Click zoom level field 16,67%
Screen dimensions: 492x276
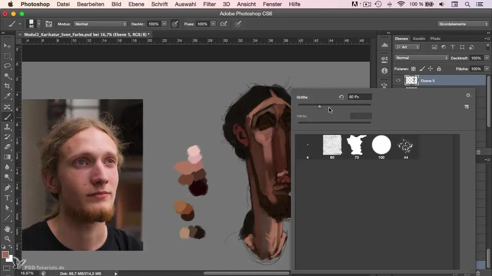click(27, 273)
